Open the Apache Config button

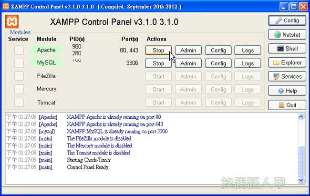click(x=218, y=50)
